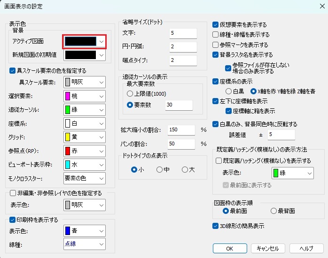The image size is (328, 258).
Task: Select the 上限値(1000) radio button
Action: tap(130, 94)
